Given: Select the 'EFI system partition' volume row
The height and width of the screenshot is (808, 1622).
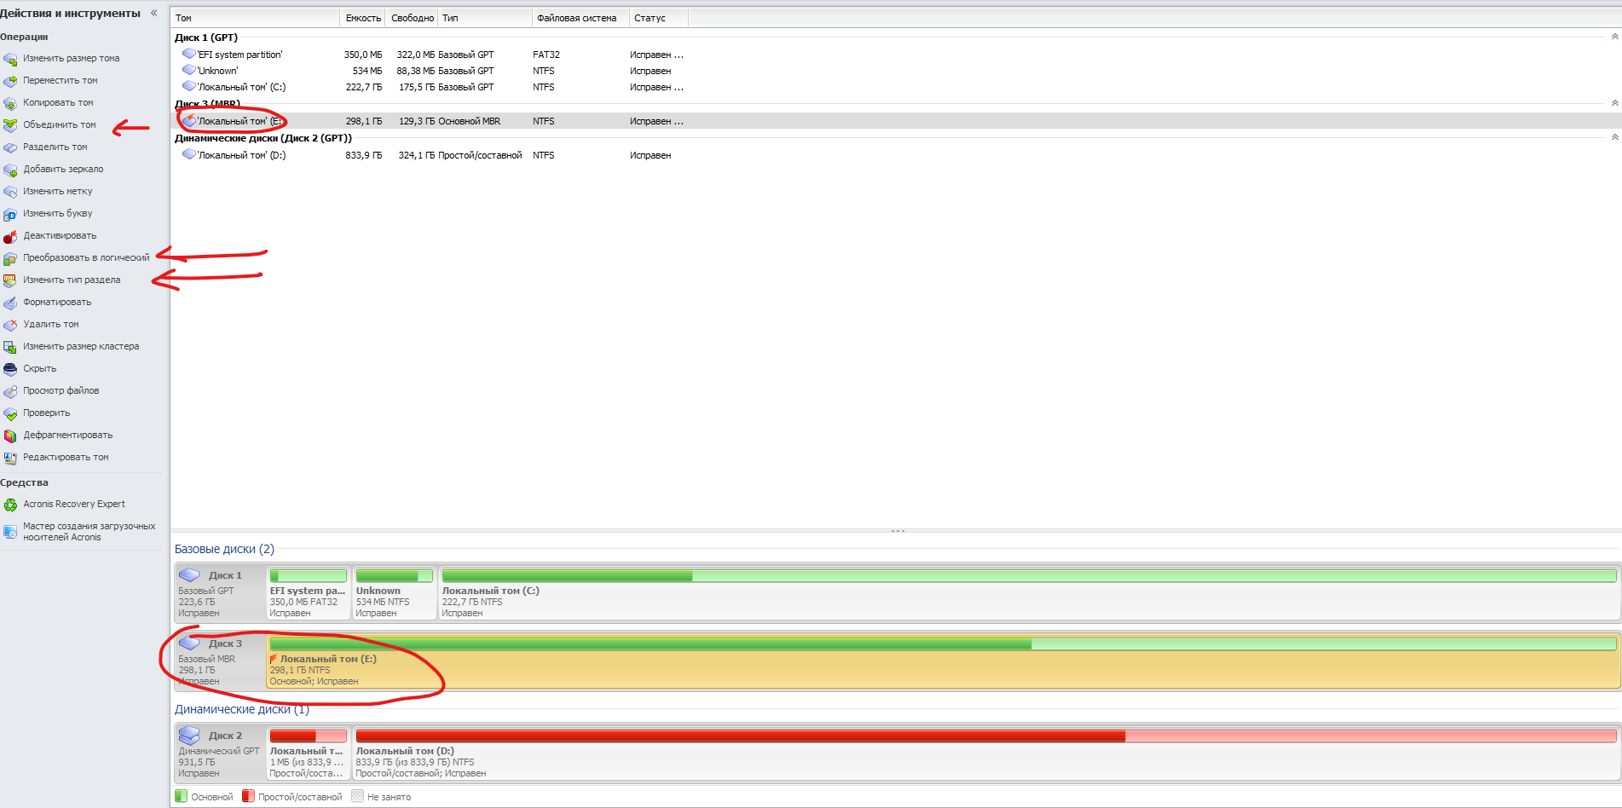Looking at the screenshot, I should point(896,55).
